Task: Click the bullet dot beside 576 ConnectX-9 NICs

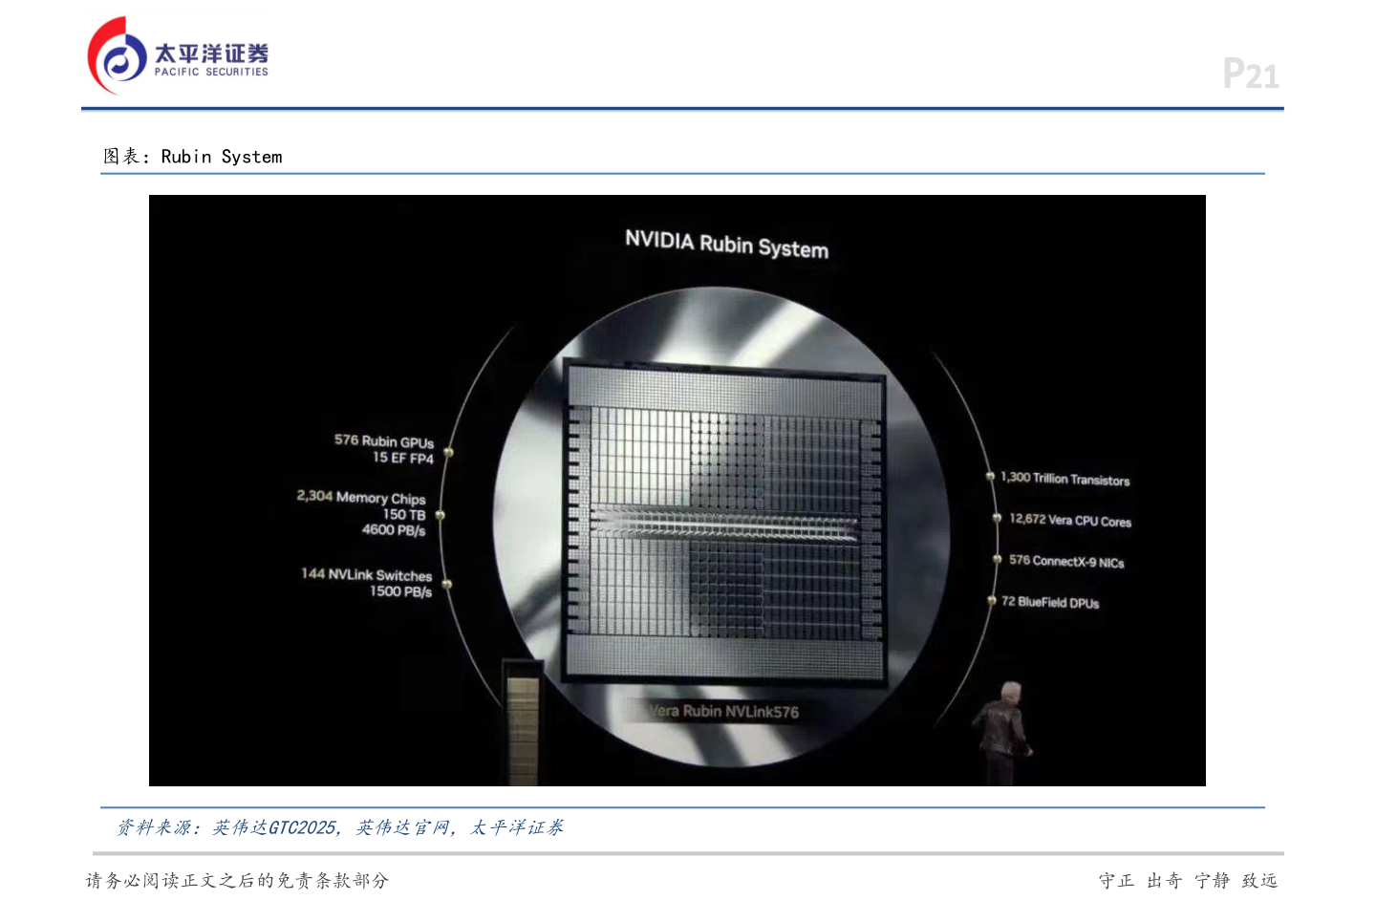Action: tap(997, 560)
